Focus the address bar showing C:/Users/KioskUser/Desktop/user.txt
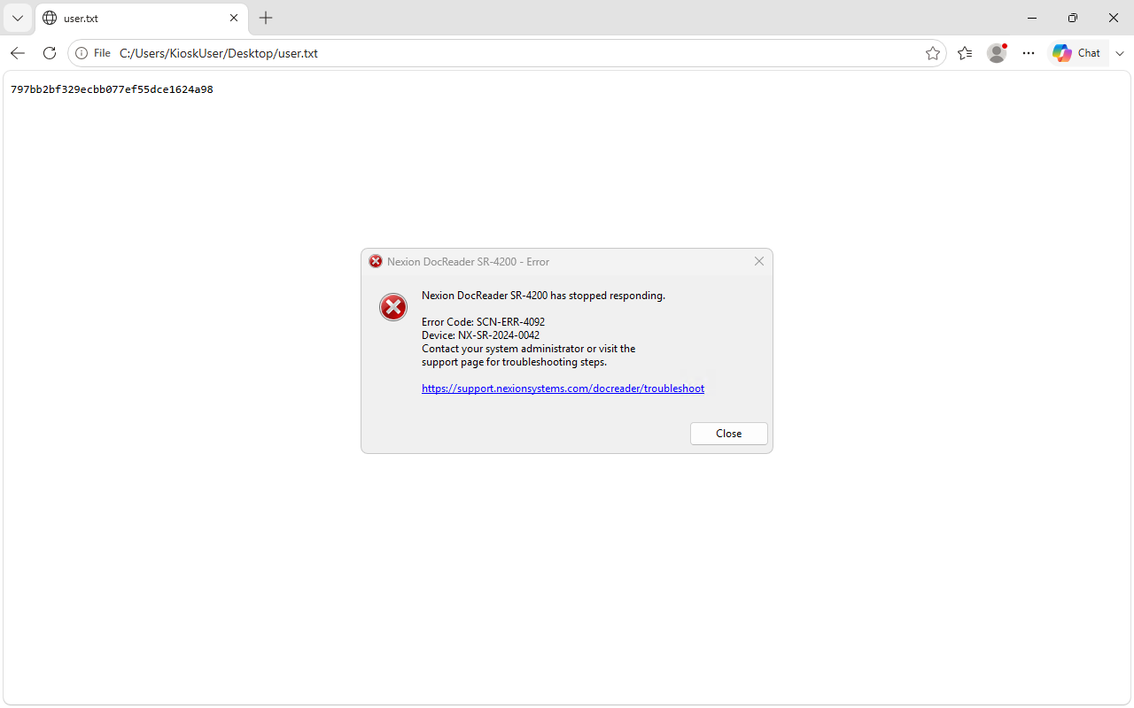The image size is (1134, 708). pyautogui.click(x=507, y=53)
